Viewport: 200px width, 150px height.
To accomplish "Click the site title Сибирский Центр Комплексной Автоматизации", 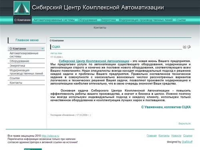I will pyautogui.click(x=98, y=8).
